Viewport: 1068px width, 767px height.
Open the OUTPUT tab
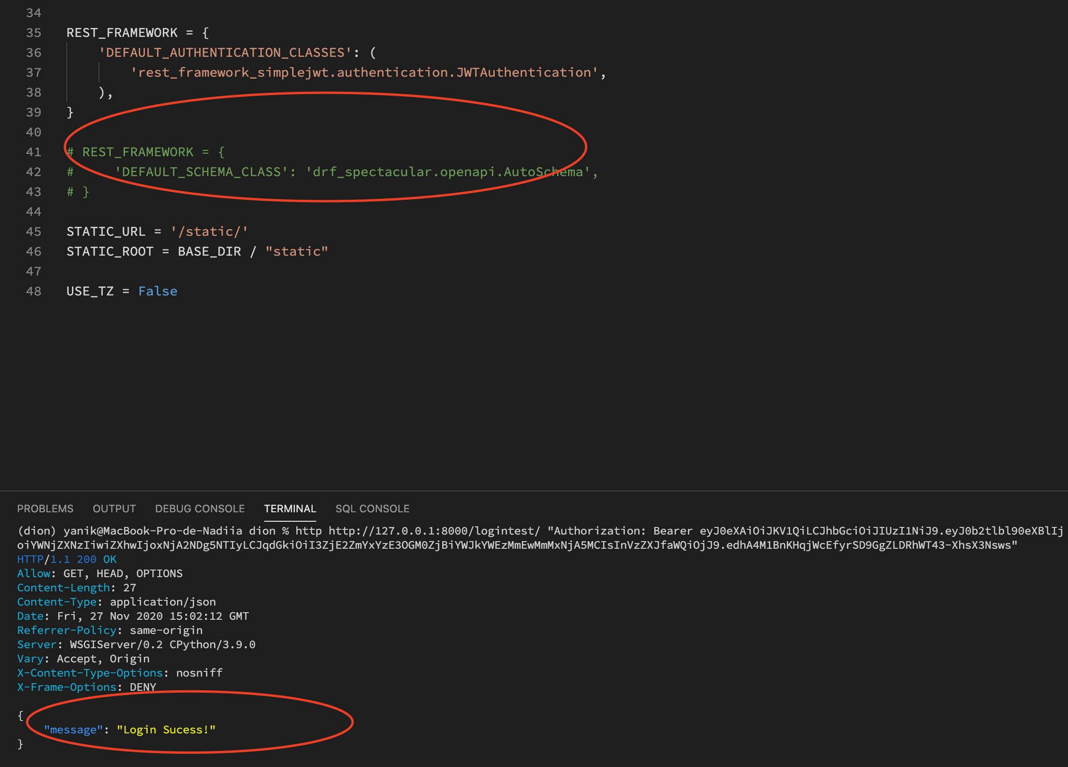click(114, 508)
